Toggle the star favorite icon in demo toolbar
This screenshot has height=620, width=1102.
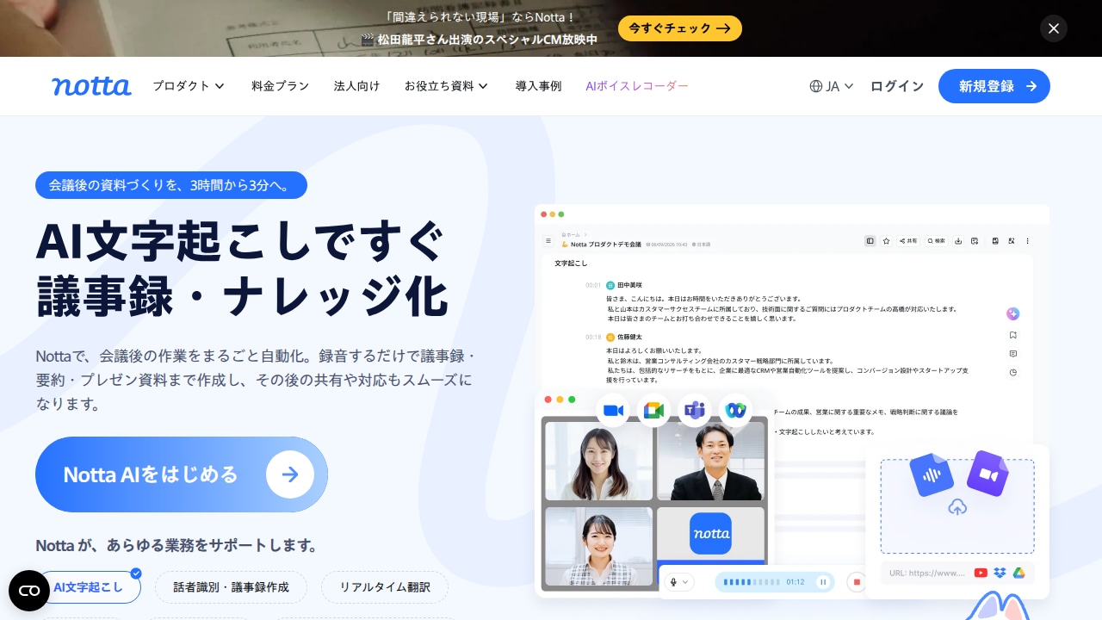point(886,241)
